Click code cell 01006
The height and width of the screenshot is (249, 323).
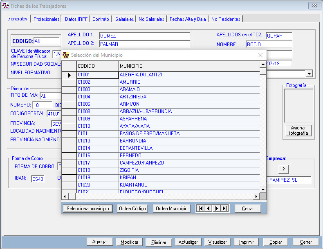pyautogui.click(x=98, y=104)
